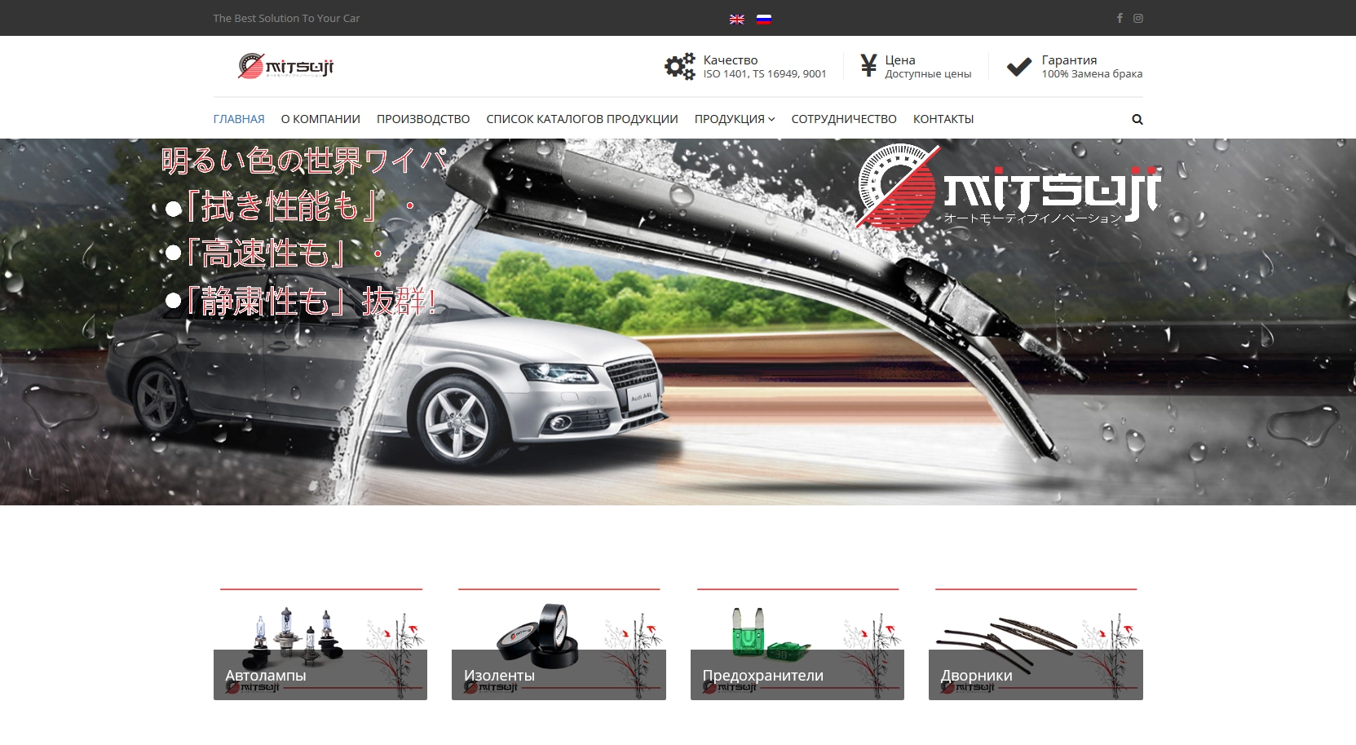This screenshot has width=1356, height=745.
Task: Click the Цена heading
Action: click(x=900, y=60)
